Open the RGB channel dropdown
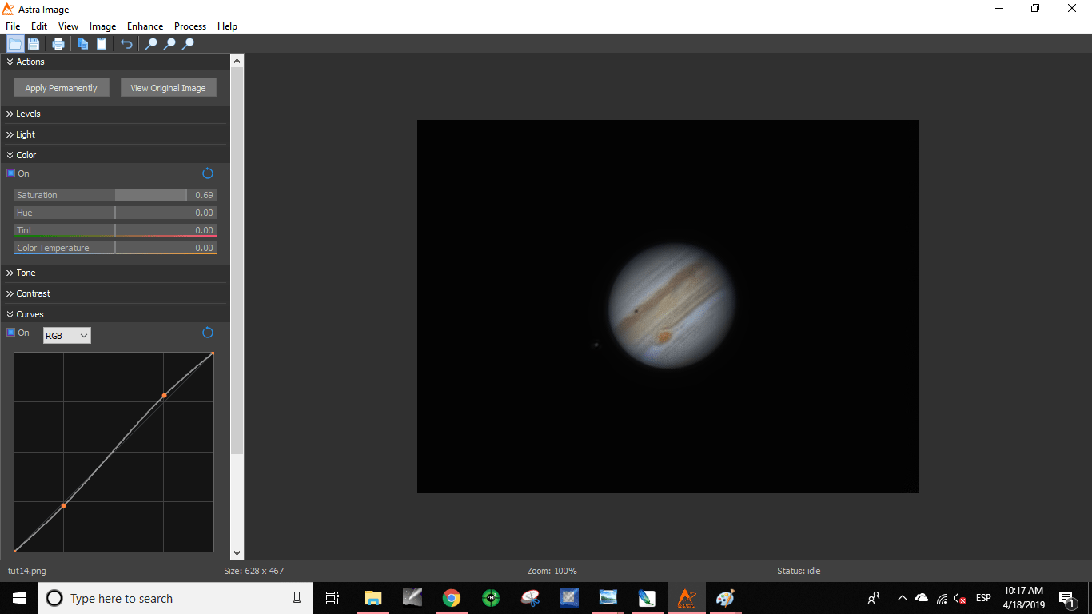The image size is (1092, 614). (66, 336)
